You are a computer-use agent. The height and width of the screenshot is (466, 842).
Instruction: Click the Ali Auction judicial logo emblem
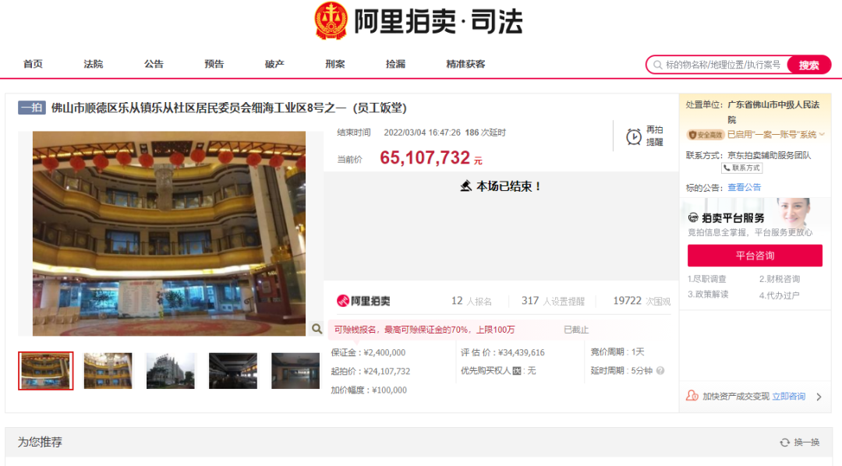coord(331,20)
